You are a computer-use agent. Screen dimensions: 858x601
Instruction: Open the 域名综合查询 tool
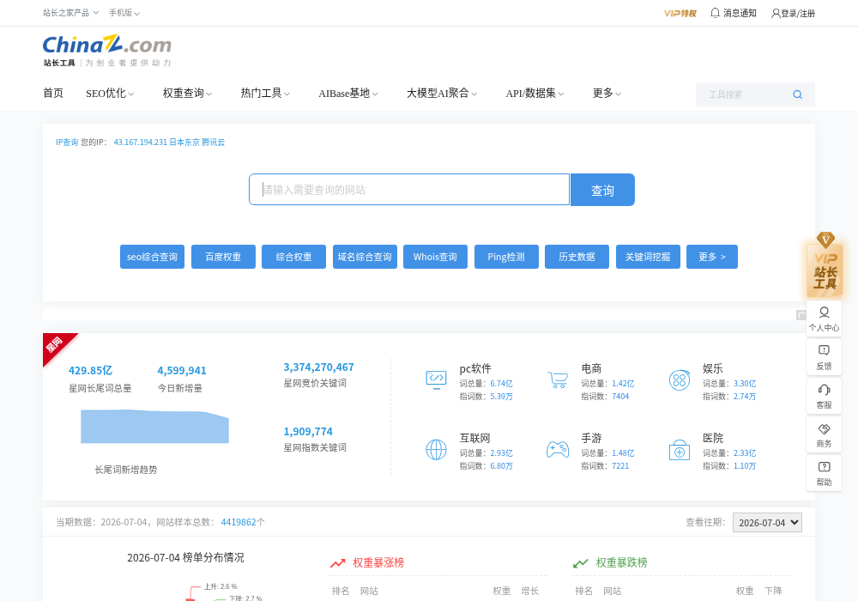[x=365, y=257]
